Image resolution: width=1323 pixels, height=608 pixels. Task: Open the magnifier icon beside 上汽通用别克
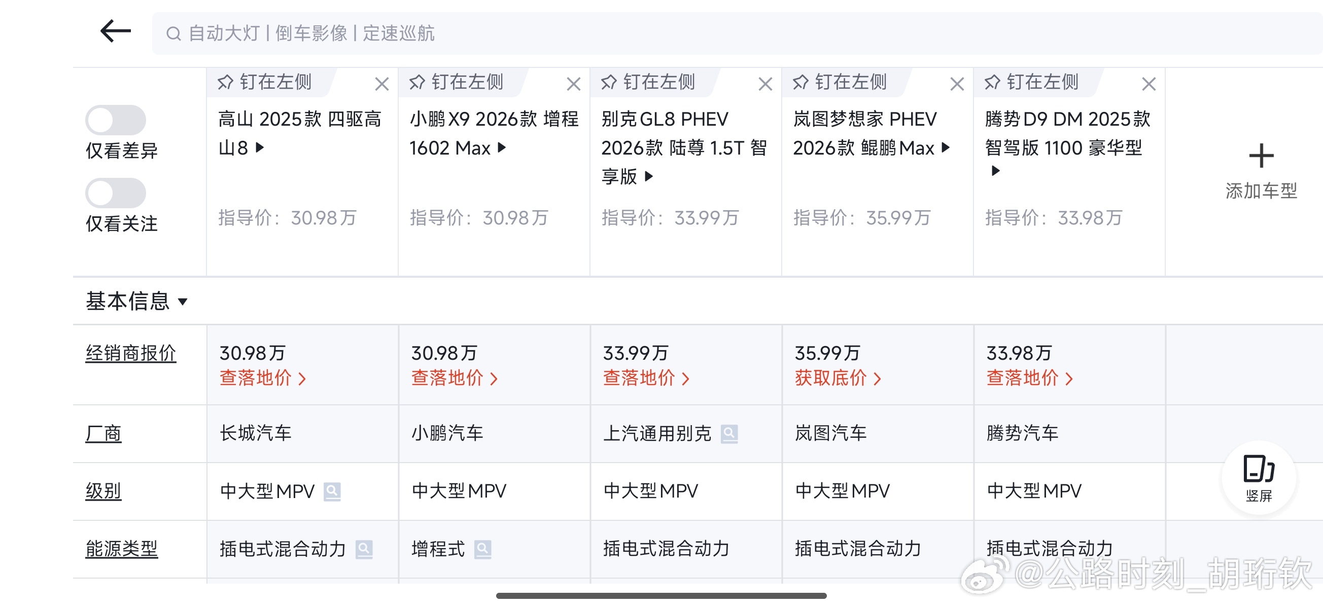tap(730, 434)
